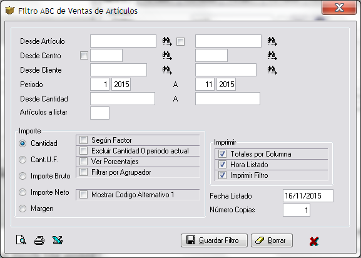Viewport: 361px width, 258px height.
Task: Open binoculars lookup for second Artículo field
Action: [272, 41]
